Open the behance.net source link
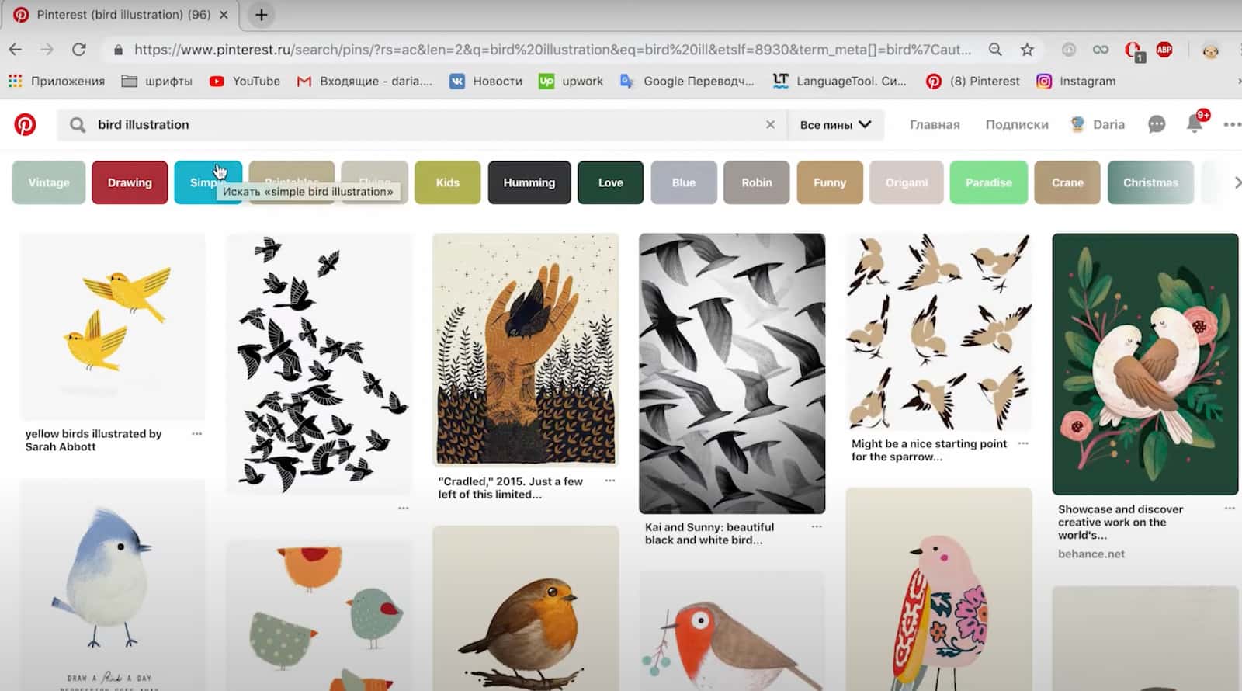The height and width of the screenshot is (691, 1242). coord(1091,554)
